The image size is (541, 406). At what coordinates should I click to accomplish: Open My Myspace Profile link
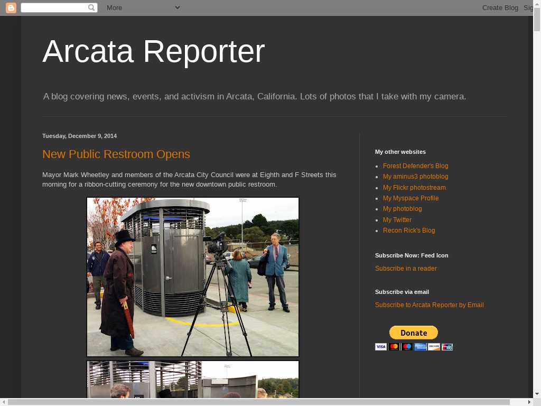pyautogui.click(x=411, y=198)
